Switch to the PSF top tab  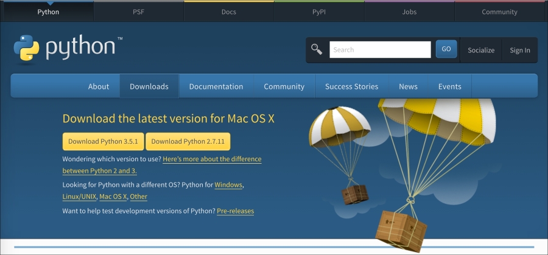click(x=138, y=12)
